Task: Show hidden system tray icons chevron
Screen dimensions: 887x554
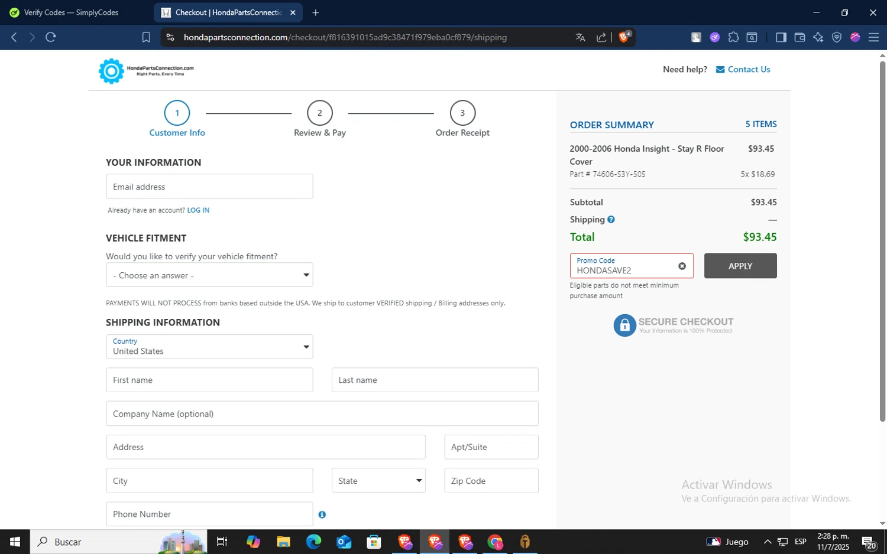Action: pos(767,542)
